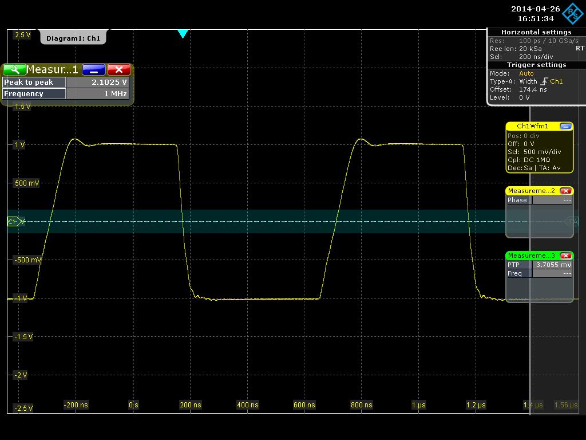Click the 2.5 V vertical axis label

[x=22, y=35]
